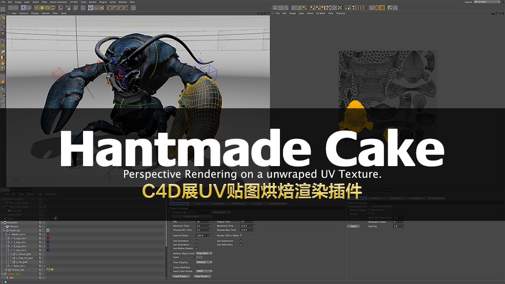Collapse Master_con+ tree node

(x=6, y=234)
